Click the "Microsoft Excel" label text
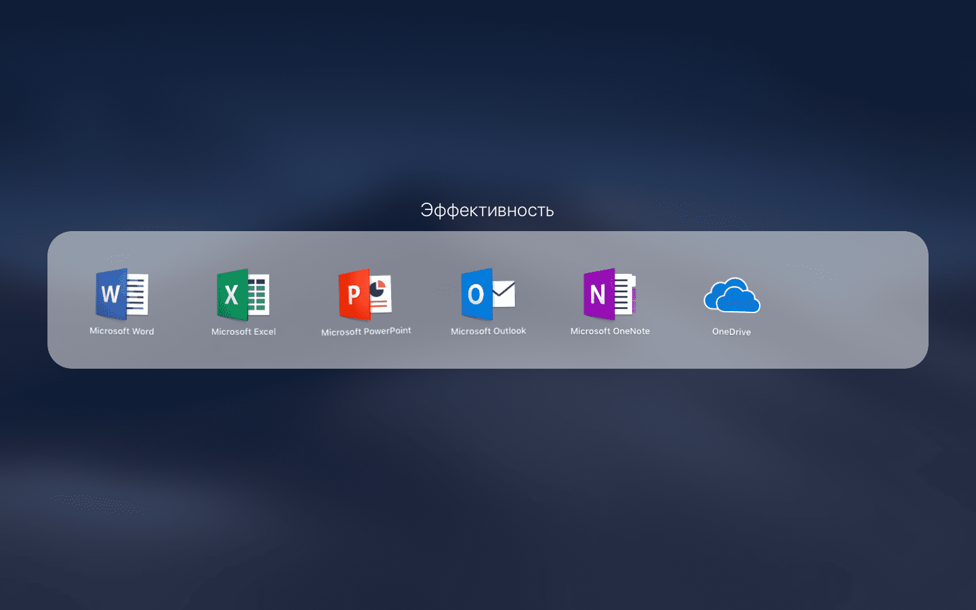976x610 pixels. (x=243, y=332)
